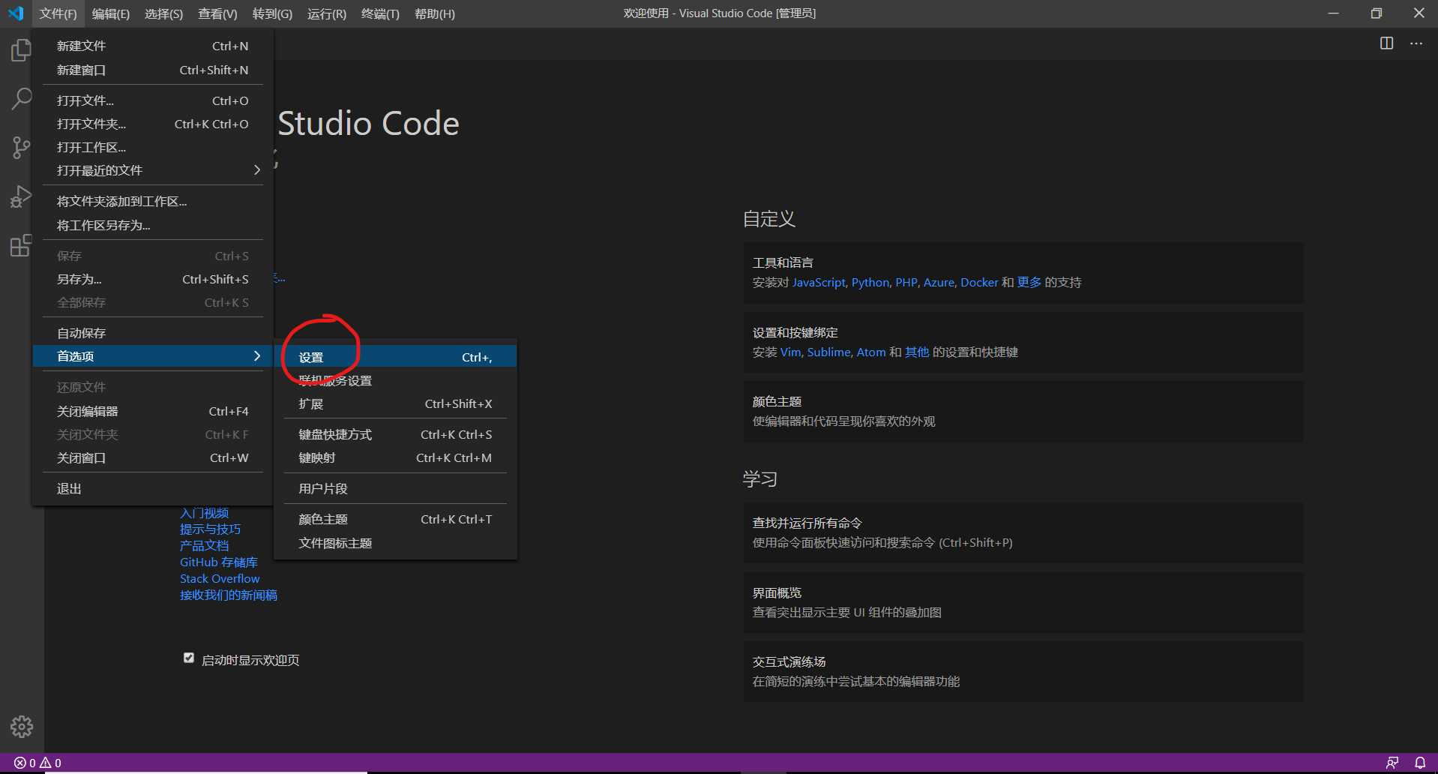
Task: Open the 颜色主题 welcome card
Action: click(1023, 411)
